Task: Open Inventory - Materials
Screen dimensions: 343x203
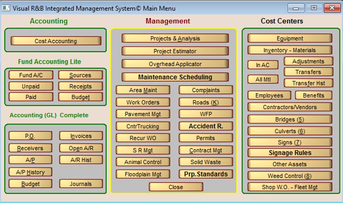Action: click(x=290, y=50)
